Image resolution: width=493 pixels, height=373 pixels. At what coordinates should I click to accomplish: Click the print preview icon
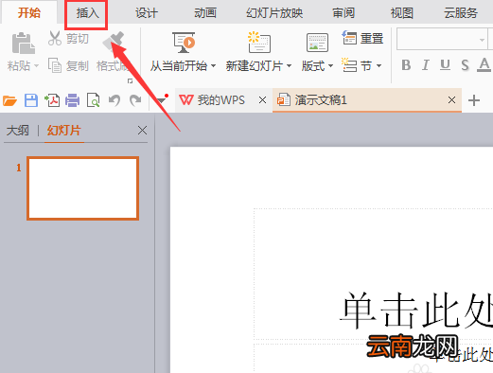point(94,100)
